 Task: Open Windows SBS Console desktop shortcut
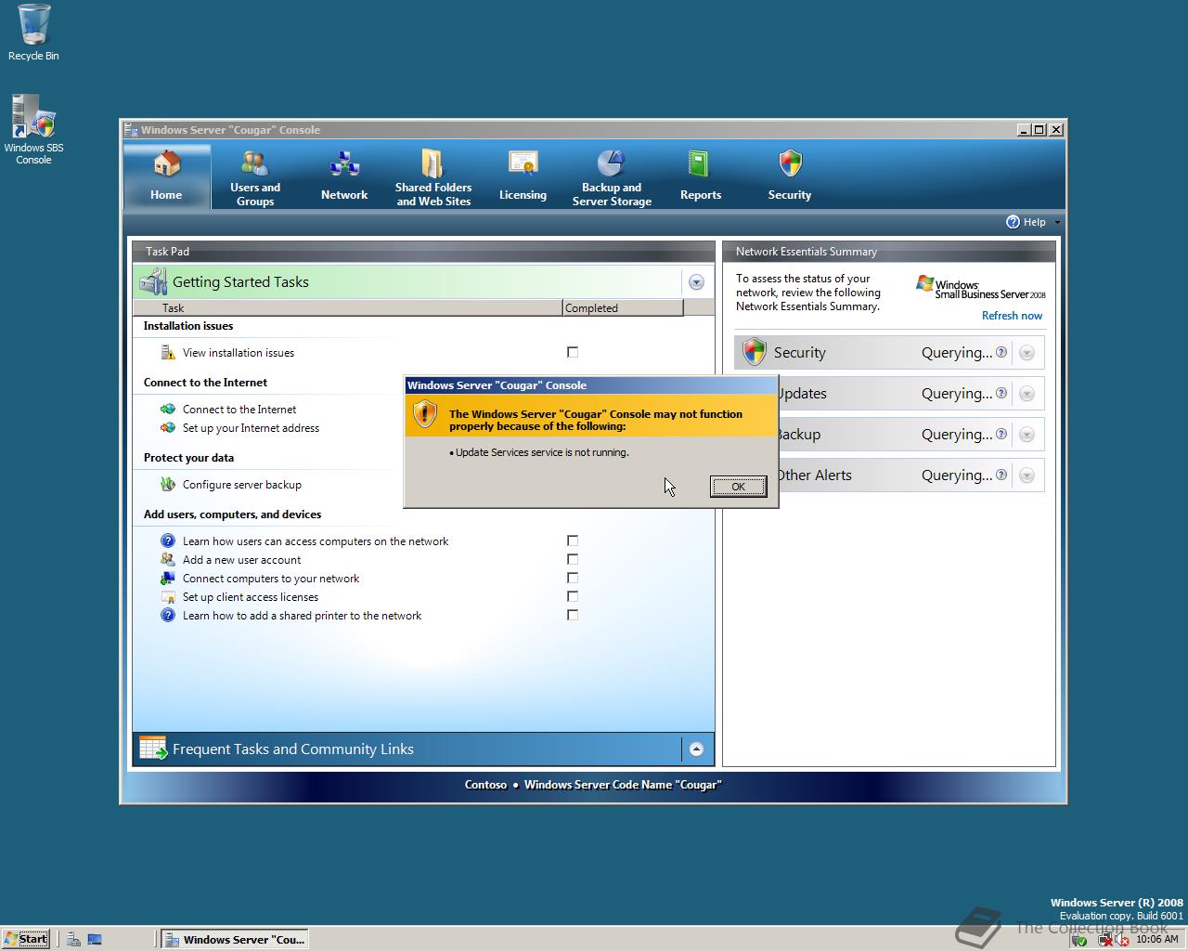33,130
